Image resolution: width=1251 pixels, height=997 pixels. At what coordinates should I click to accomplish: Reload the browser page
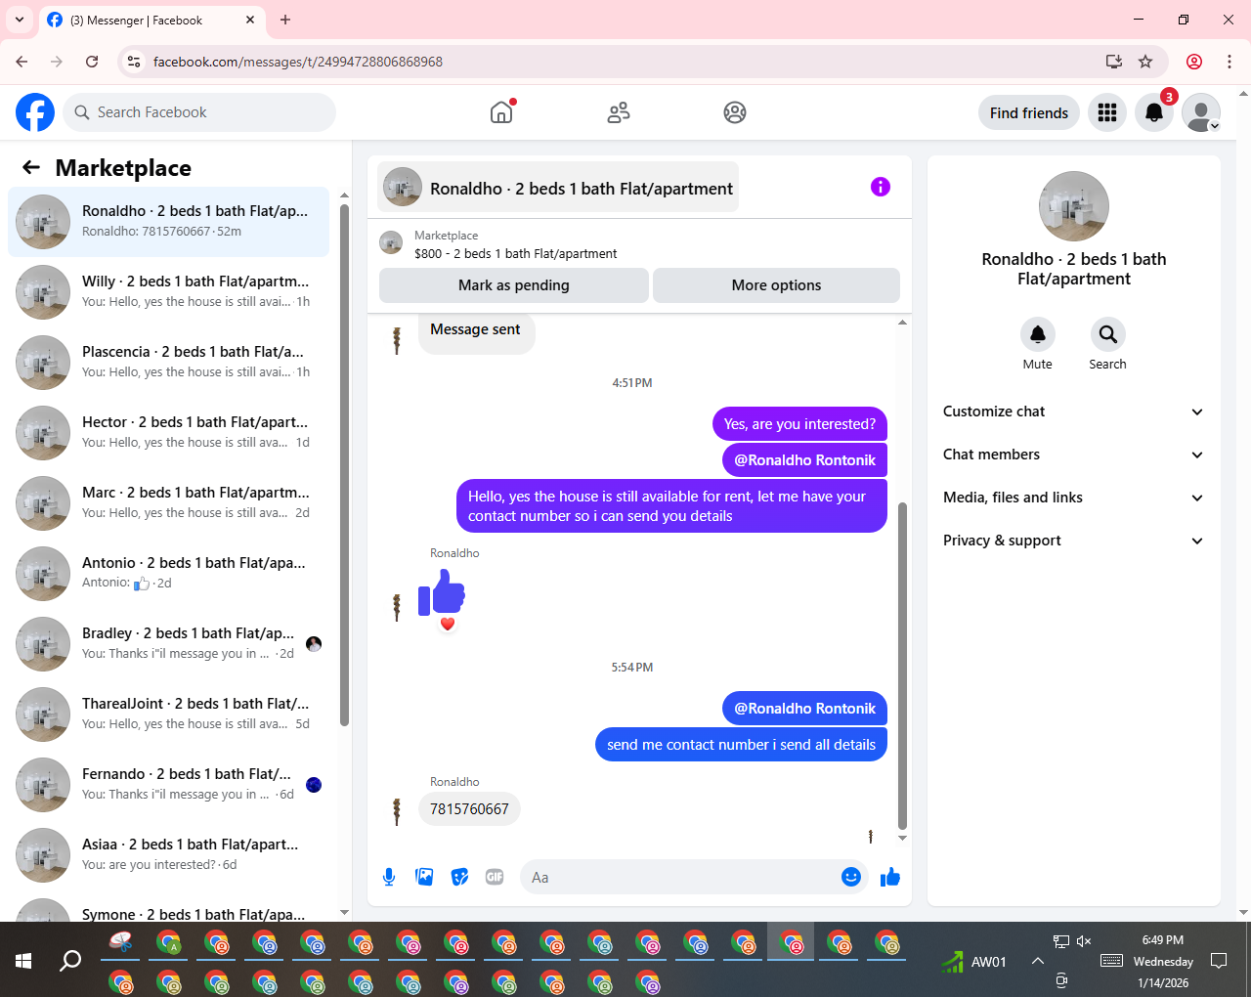coord(92,62)
